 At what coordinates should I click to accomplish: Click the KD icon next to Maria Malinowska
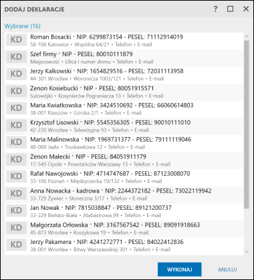click(x=16, y=142)
